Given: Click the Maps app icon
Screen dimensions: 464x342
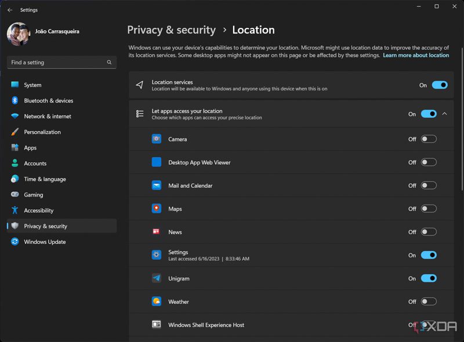Looking at the screenshot, I should tap(157, 209).
